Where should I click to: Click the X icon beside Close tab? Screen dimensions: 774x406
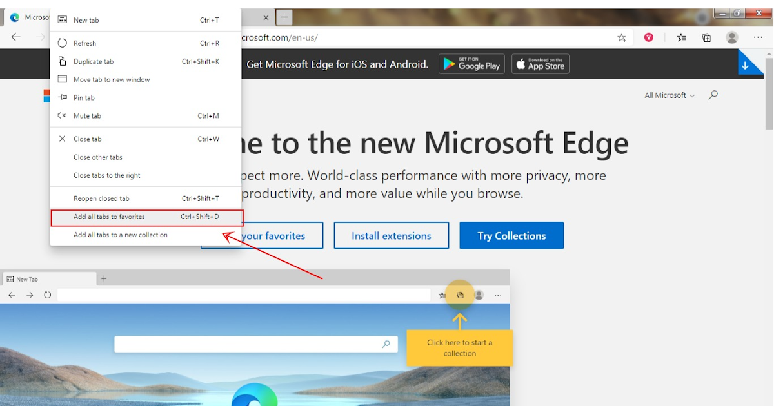63,139
